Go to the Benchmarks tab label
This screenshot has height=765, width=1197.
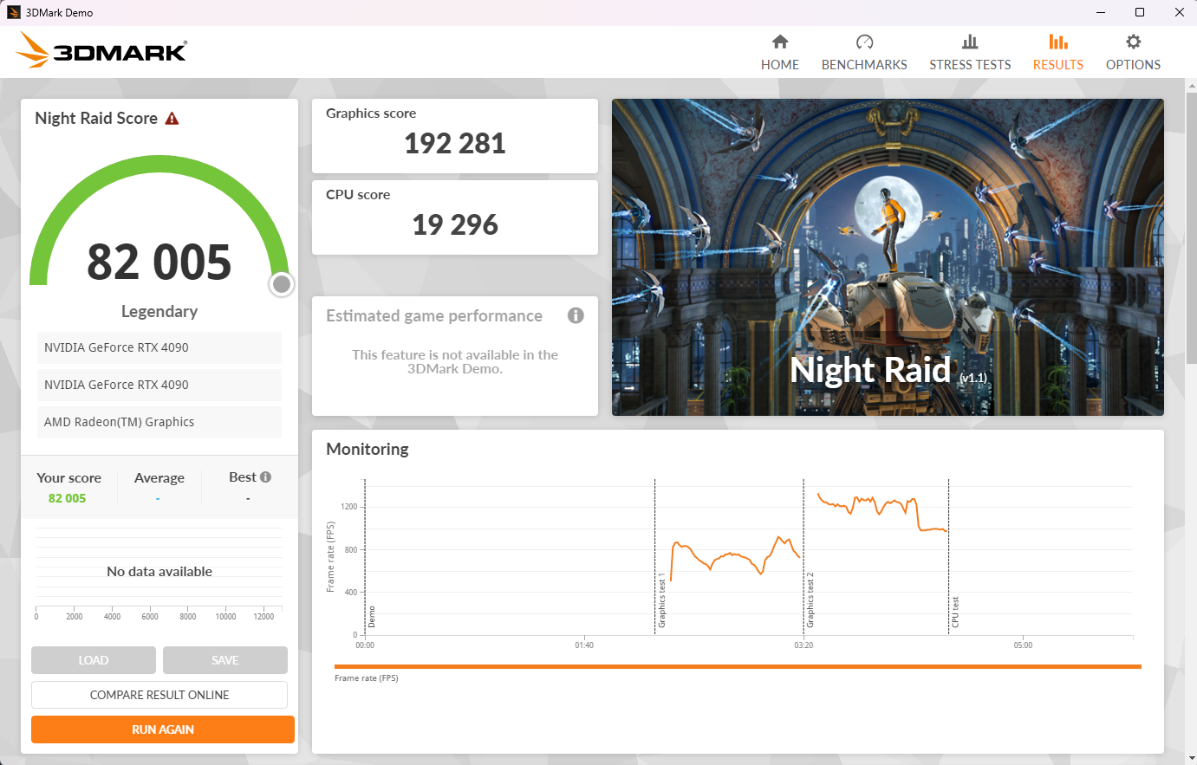pos(864,65)
